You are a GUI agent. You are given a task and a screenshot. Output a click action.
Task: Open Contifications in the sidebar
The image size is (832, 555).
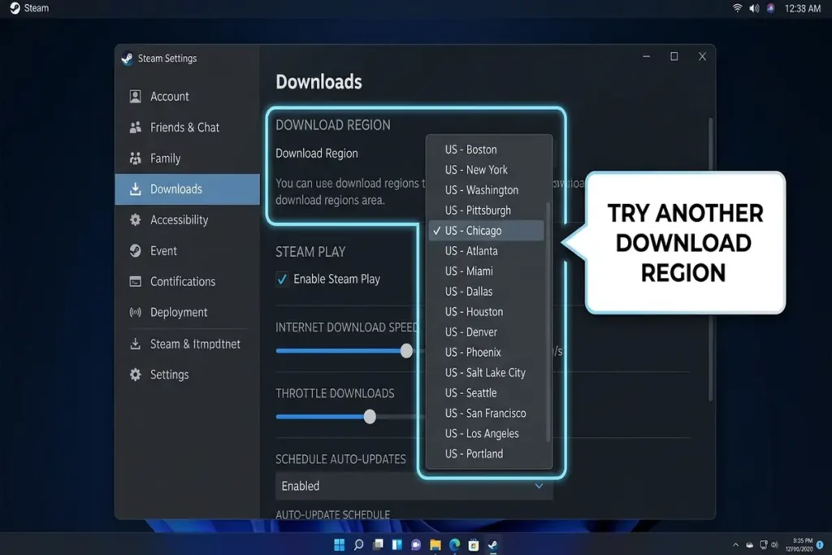click(x=188, y=281)
